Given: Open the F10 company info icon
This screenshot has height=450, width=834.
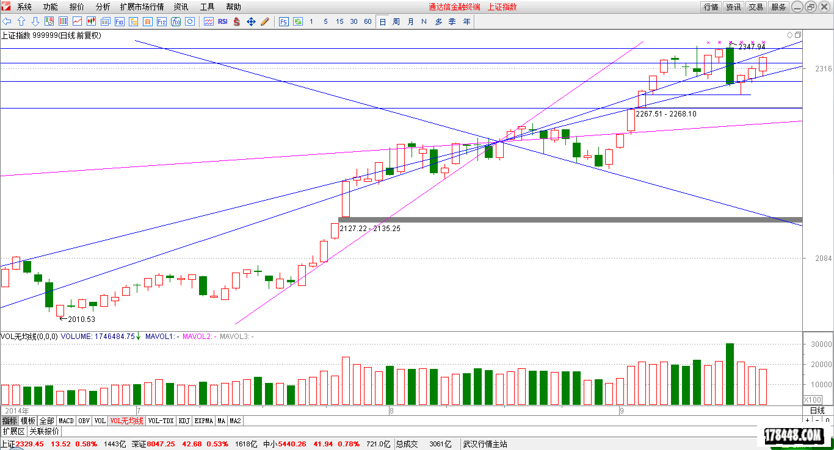Looking at the screenshot, I should 119,21.
